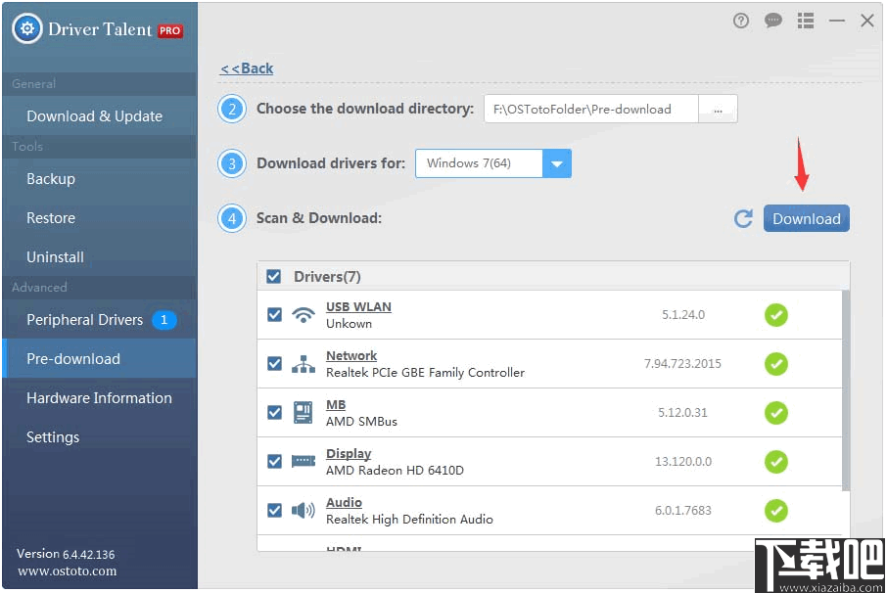Screen dimensions: 887x593
Task: Click Realtek High Definition Audio text
Action: [409, 519]
